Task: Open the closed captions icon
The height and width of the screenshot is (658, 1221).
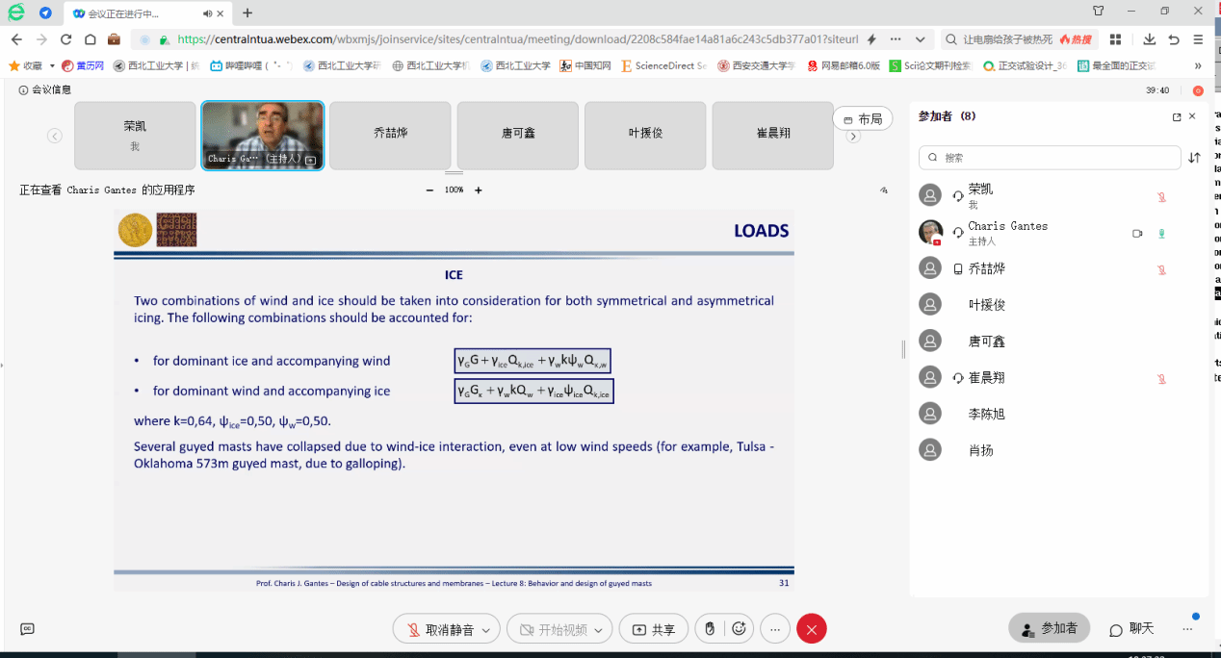Action: click(x=28, y=629)
